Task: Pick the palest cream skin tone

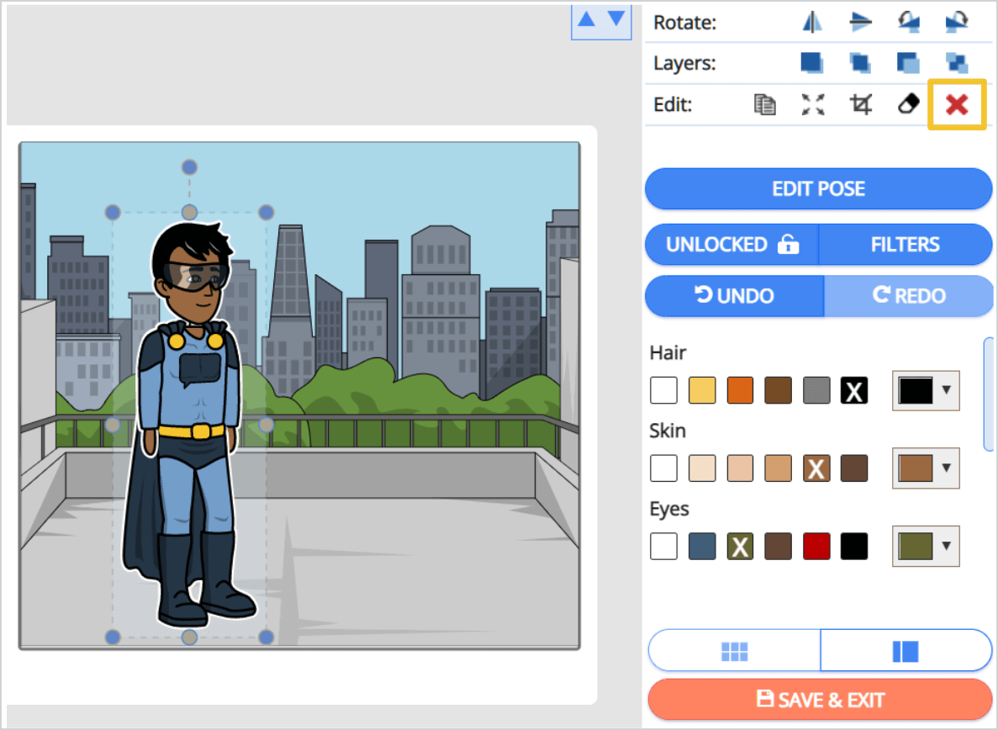Action: pyautogui.click(x=702, y=468)
